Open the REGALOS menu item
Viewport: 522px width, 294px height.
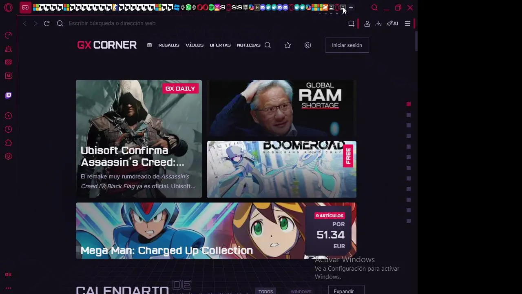169,45
